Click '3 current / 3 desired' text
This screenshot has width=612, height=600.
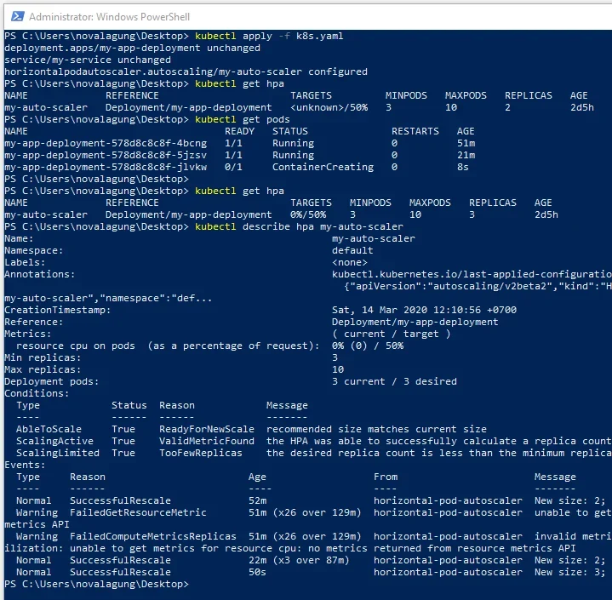click(x=394, y=382)
